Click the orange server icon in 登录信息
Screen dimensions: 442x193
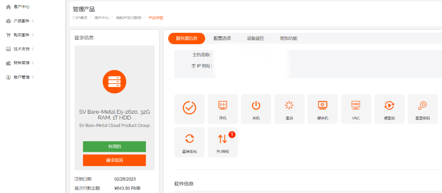114,82
